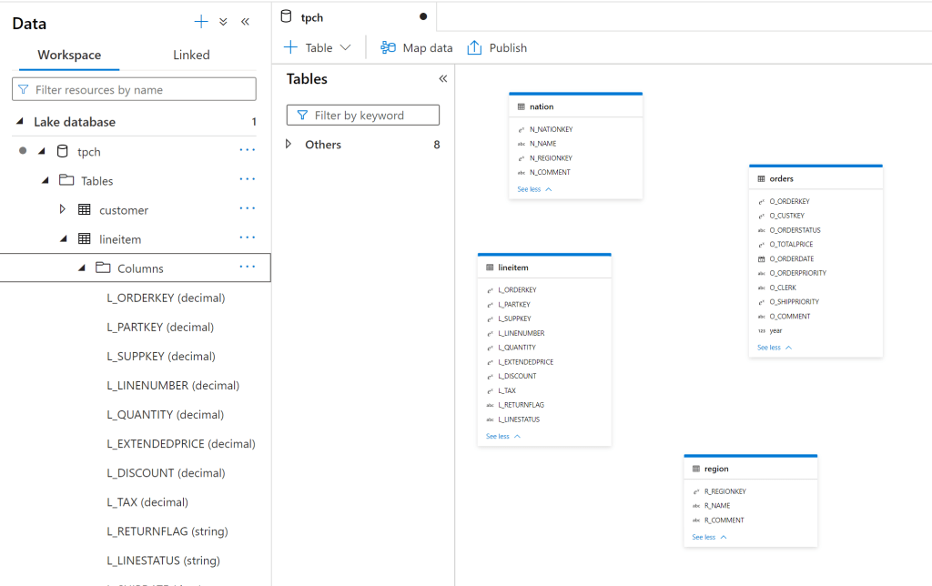Click the Map data toolbar icon
This screenshot has width=932, height=586.
pyautogui.click(x=387, y=47)
